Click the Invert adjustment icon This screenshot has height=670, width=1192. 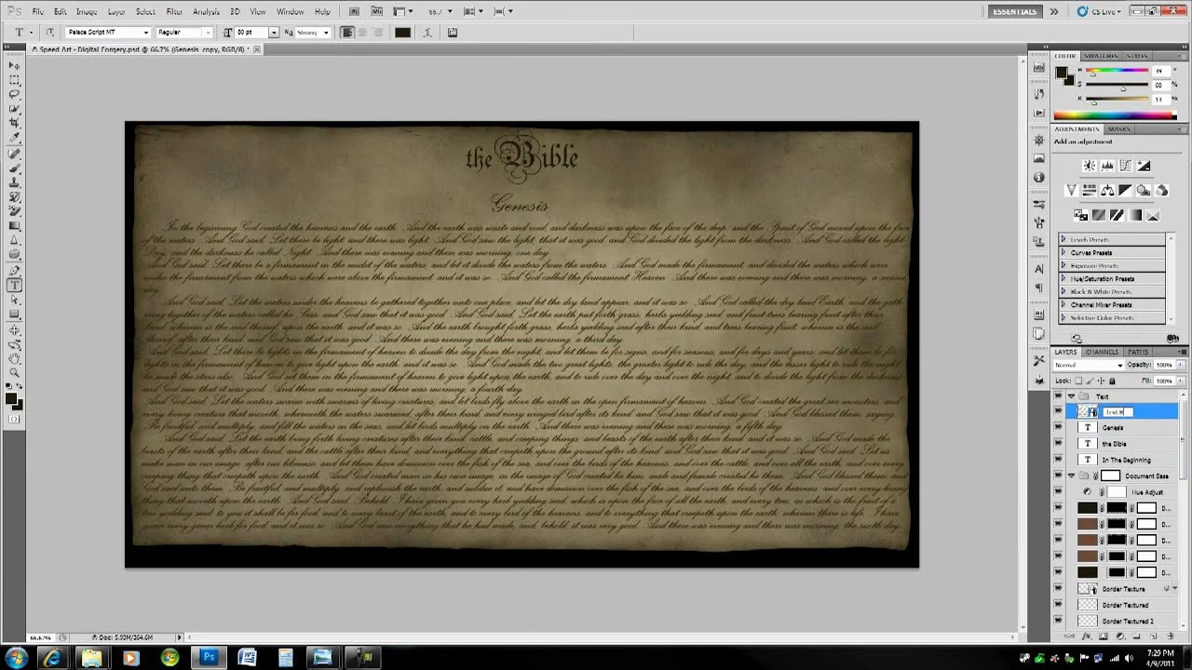[1080, 215]
